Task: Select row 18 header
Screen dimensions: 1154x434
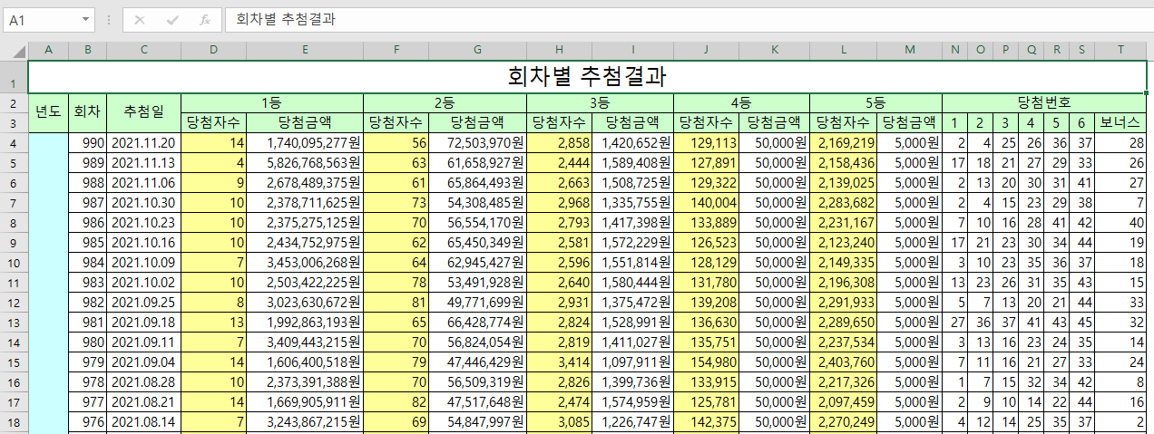Action: (14, 421)
